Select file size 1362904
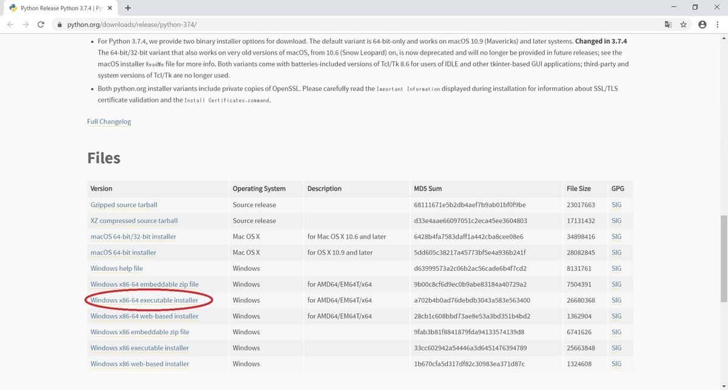This screenshot has height=390, width=728. point(579,316)
